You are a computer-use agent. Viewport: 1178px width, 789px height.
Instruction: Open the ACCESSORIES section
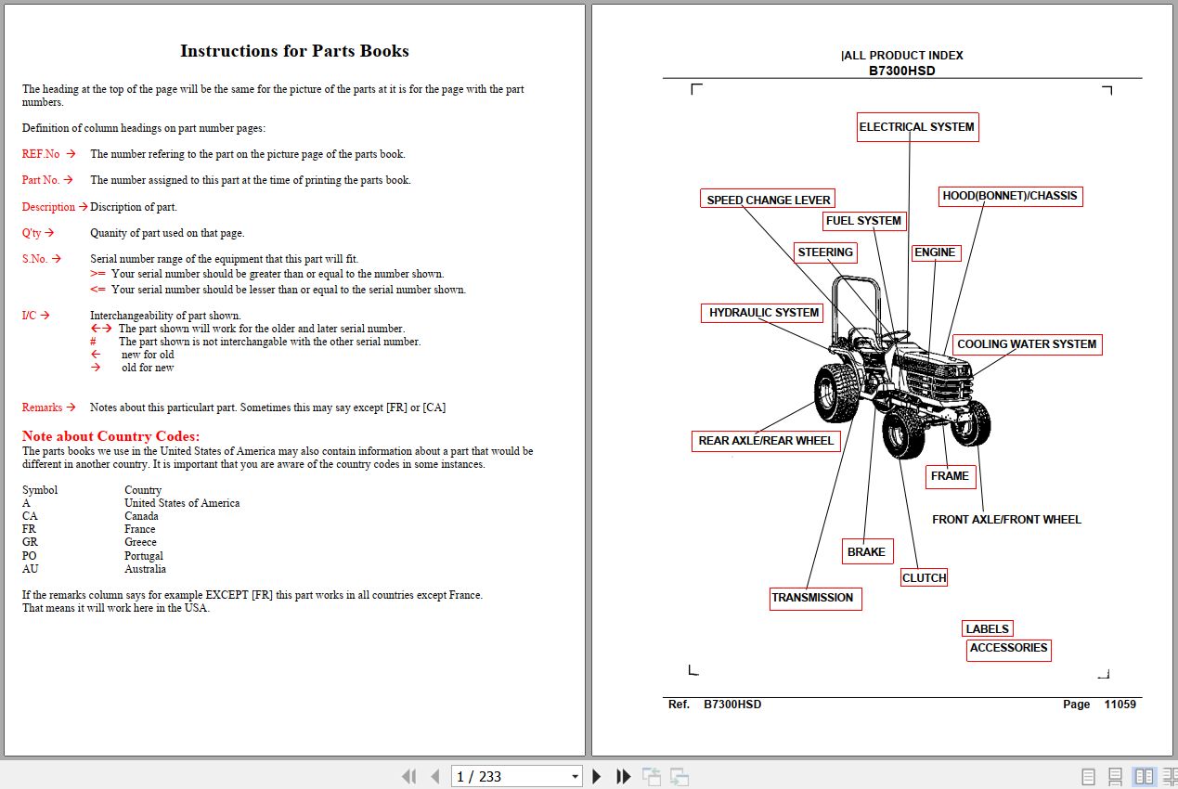(1008, 649)
